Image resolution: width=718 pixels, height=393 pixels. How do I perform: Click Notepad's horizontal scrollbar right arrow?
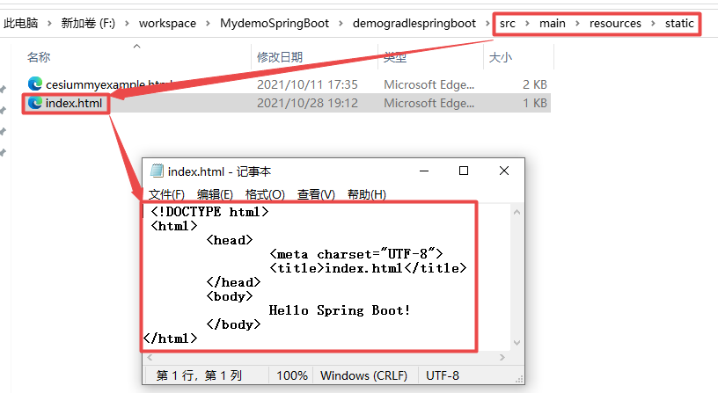coord(502,357)
